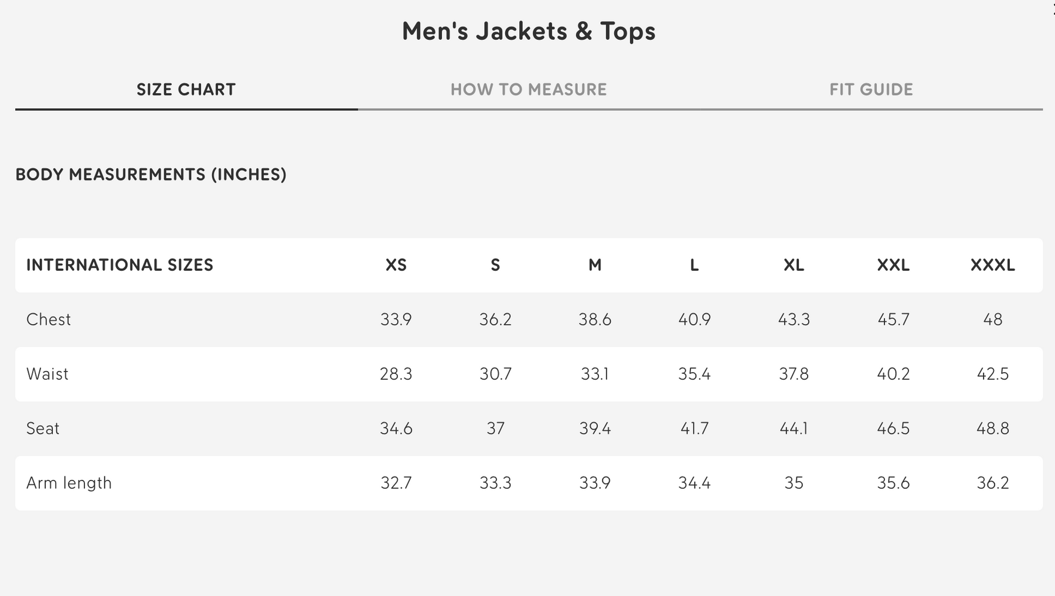The height and width of the screenshot is (596, 1055).
Task: Select the XXXL size column header
Action: pos(992,265)
